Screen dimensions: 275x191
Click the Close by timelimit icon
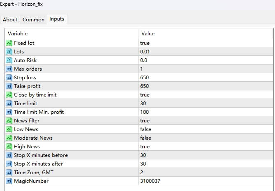coord(9,94)
